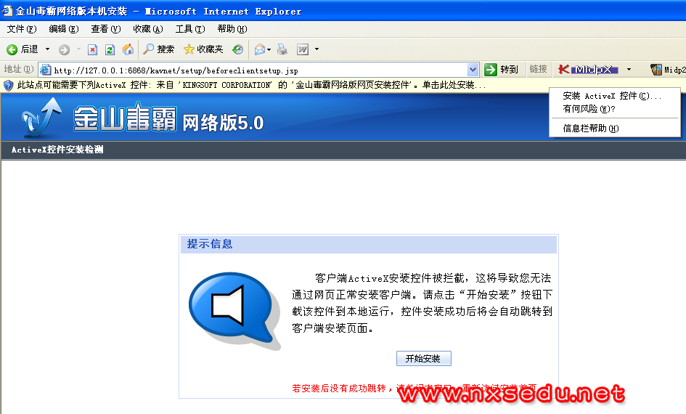Image resolution: width=686 pixels, height=414 pixels.
Task: Click the 转到 Go button
Action: (502, 70)
